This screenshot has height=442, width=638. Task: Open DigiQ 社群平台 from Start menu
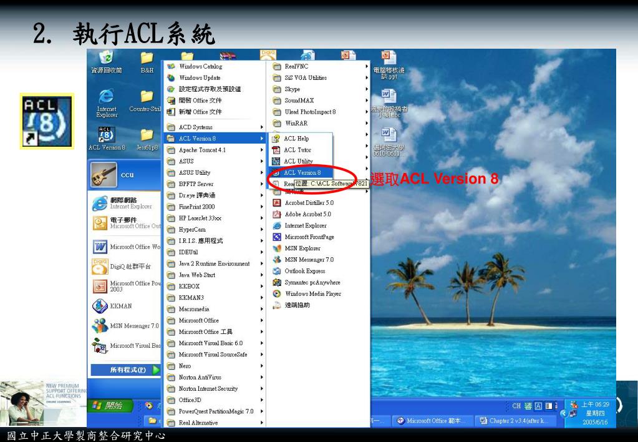tap(126, 267)
